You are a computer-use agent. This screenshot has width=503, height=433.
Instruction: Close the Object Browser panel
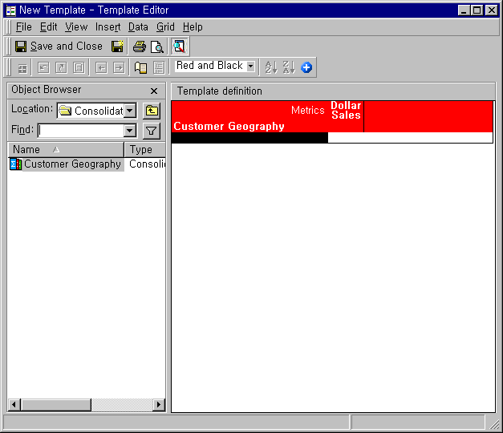(154, 91)
